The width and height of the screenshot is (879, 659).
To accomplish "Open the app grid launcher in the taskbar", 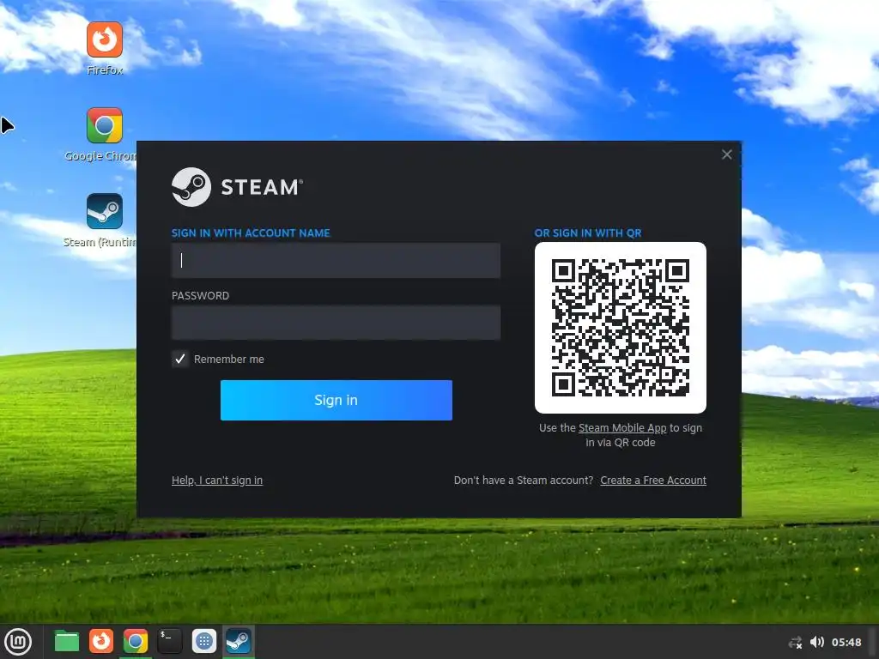I will pos(204,642).
